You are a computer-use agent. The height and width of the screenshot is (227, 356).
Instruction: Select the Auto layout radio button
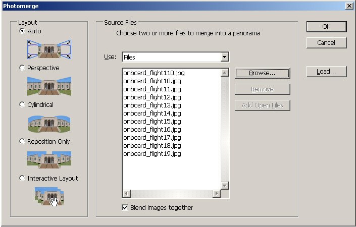click(22, 31)
